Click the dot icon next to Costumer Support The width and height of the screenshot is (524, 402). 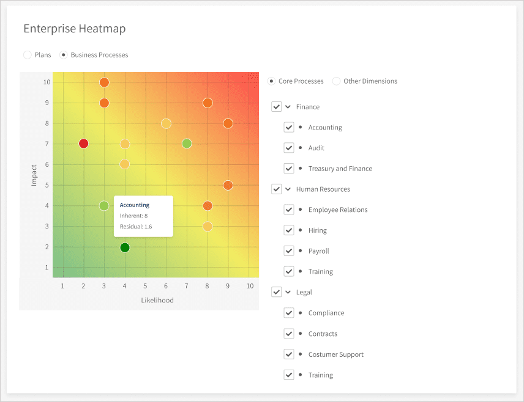[301, 354]
